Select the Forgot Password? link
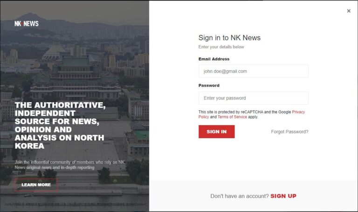This screenshot has width=358, height=212. [289, 132]
